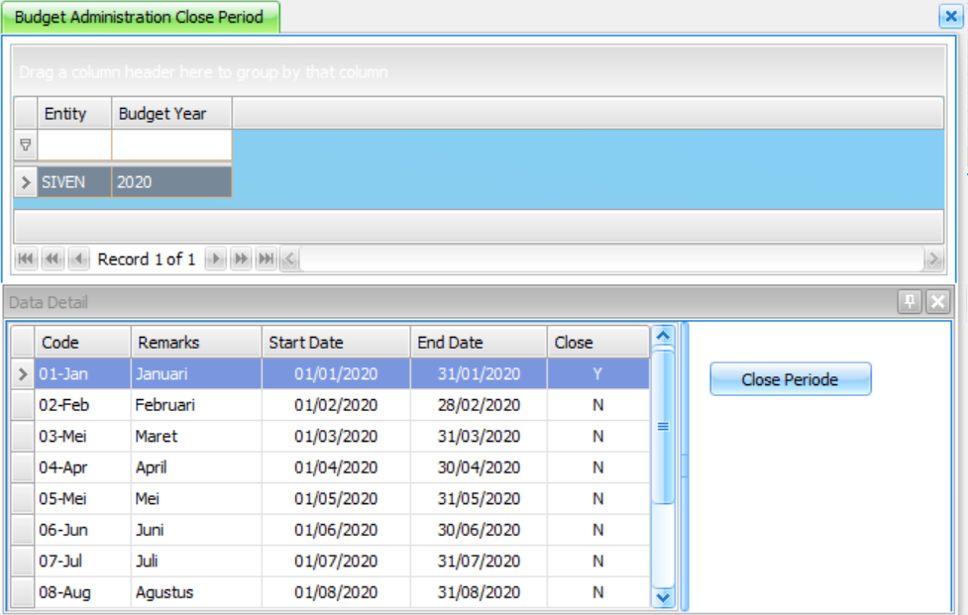This screenshot has width=968, height=615.
Task: Click the Y close value for Januari
Action: pos(598,373)
